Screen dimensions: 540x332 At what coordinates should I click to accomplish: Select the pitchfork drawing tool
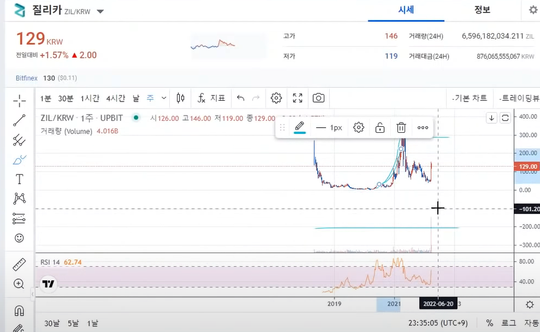19,140
